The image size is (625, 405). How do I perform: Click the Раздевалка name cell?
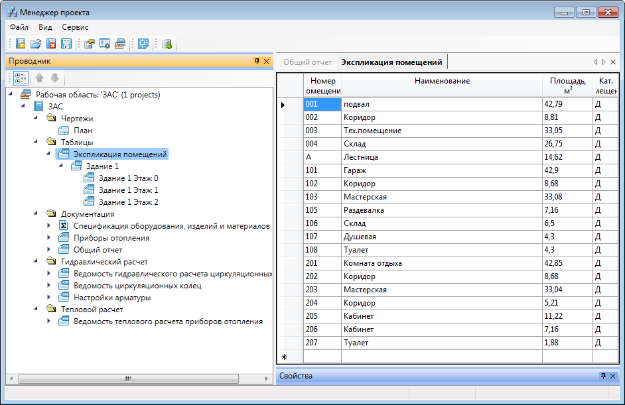(x=442, y=210)
